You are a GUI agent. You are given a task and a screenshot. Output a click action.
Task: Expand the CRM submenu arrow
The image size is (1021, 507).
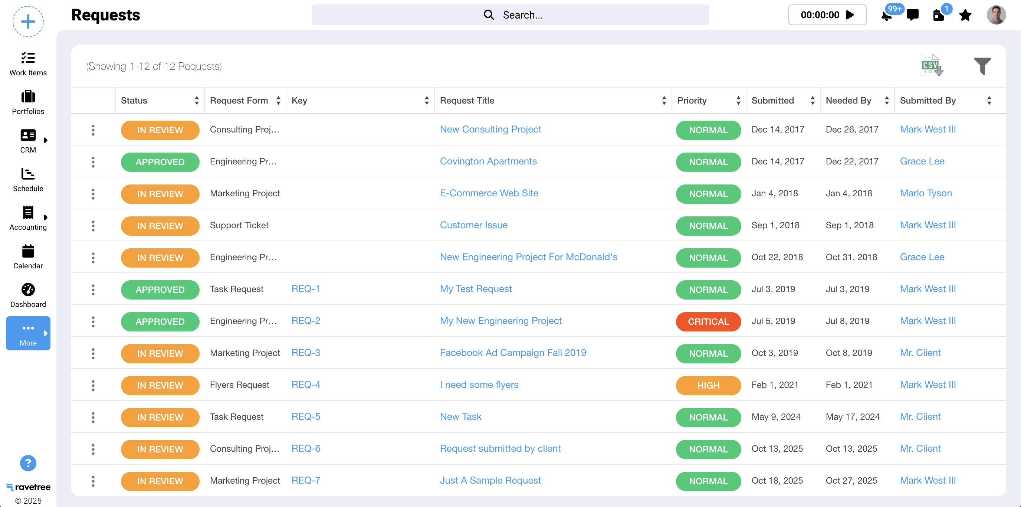point(46,140)
